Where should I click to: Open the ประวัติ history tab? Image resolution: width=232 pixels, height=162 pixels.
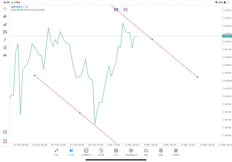click(x=101, y=152)
